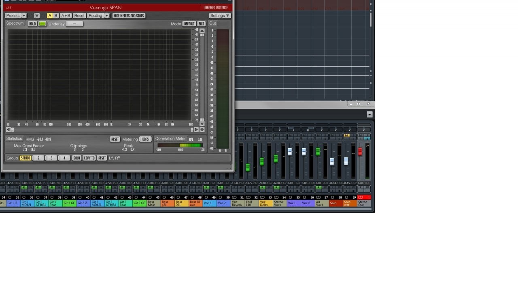Click the Spectrum panel label
This screenshot has height=291, width=518.
click(15, 23)
